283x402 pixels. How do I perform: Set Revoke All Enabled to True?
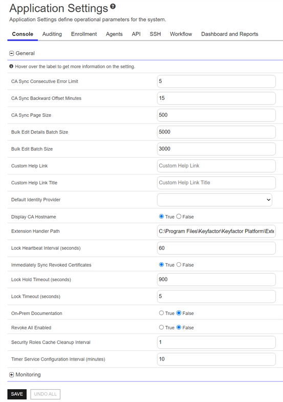[161, 327]
